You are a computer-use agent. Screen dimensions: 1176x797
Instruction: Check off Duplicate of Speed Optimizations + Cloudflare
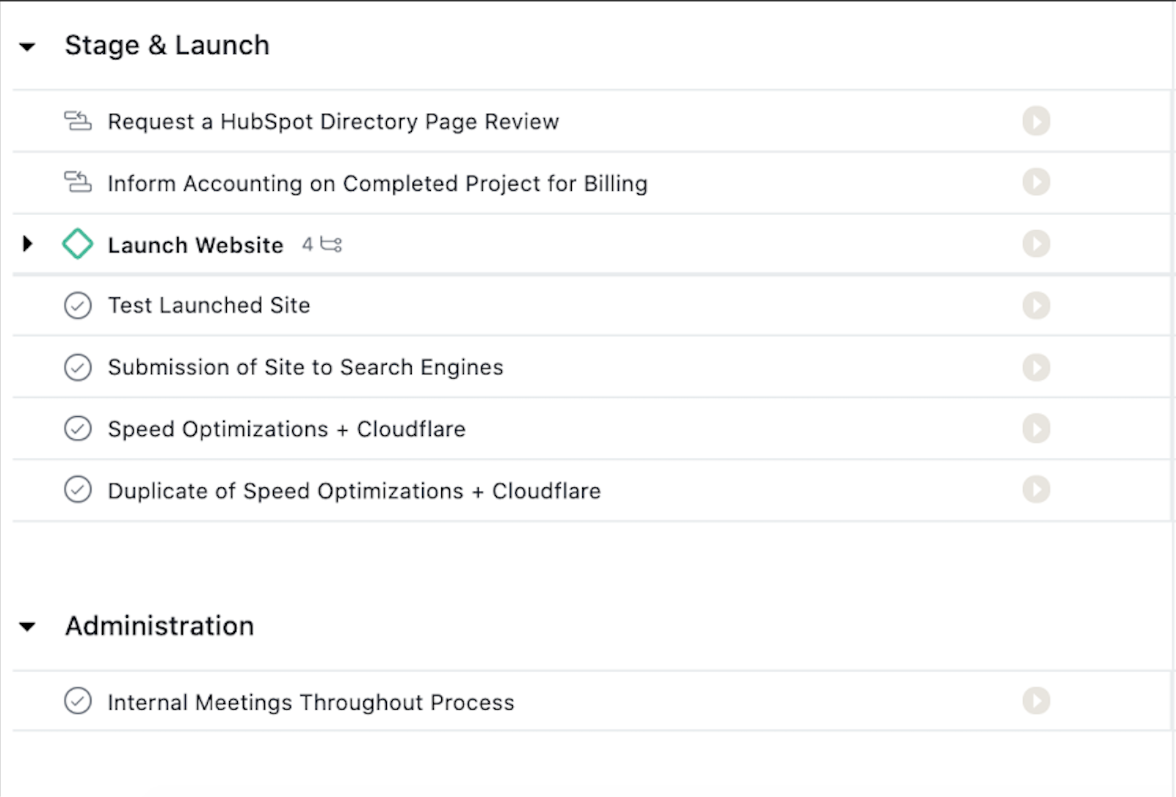78,489
